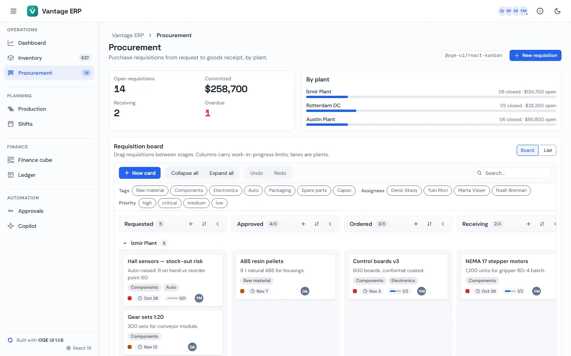This screenshot has height=356, width=571.
Task: Click the YM avatar on Control boards card
Action: [422, 291]
